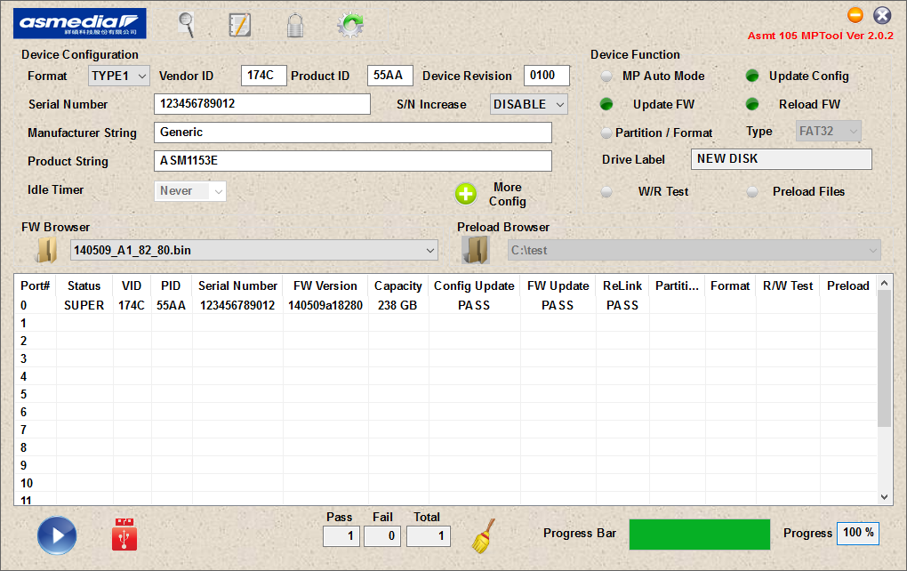907x571 pixels.
Task: Click the table scroll up arrow
Action: click(x=884, y=284)
